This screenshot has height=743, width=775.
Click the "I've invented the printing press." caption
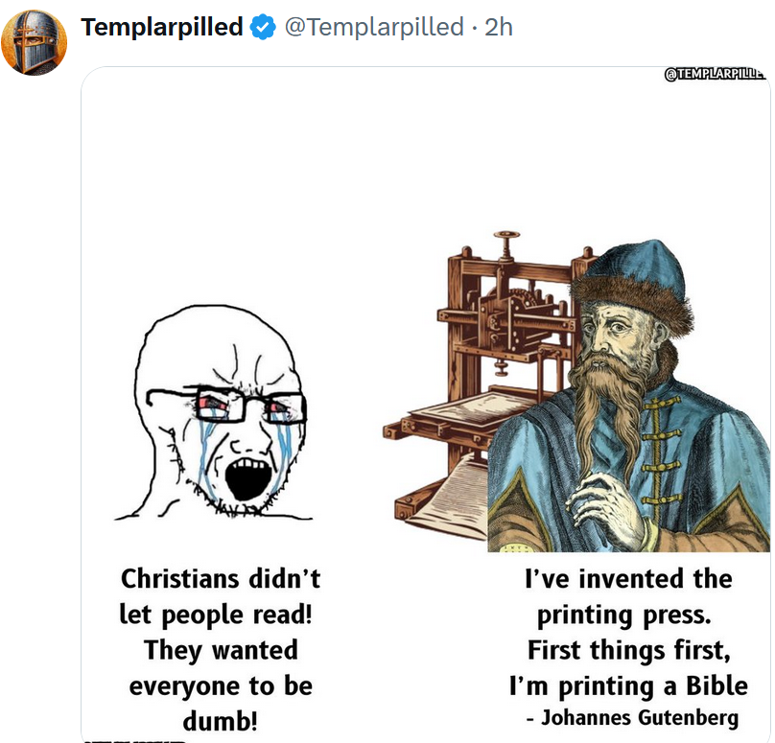tap(628, 596)
